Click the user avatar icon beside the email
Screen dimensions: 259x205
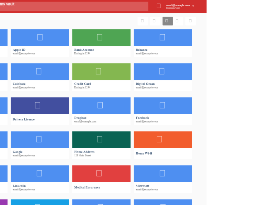click(x=159, y=6)
